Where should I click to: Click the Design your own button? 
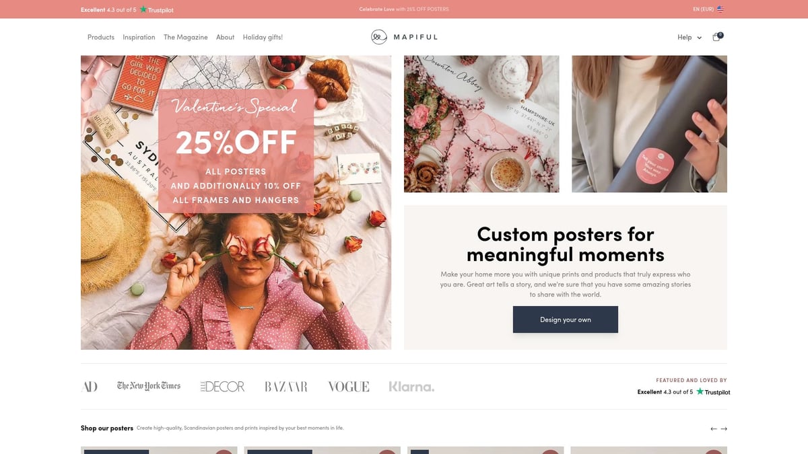[x=566, y=319]
